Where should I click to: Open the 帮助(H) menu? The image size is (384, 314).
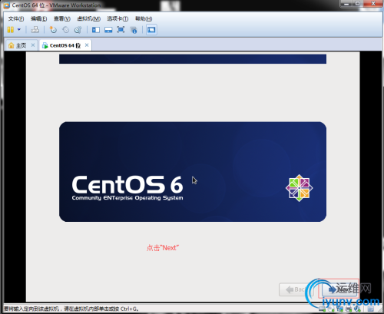point(144,18)
